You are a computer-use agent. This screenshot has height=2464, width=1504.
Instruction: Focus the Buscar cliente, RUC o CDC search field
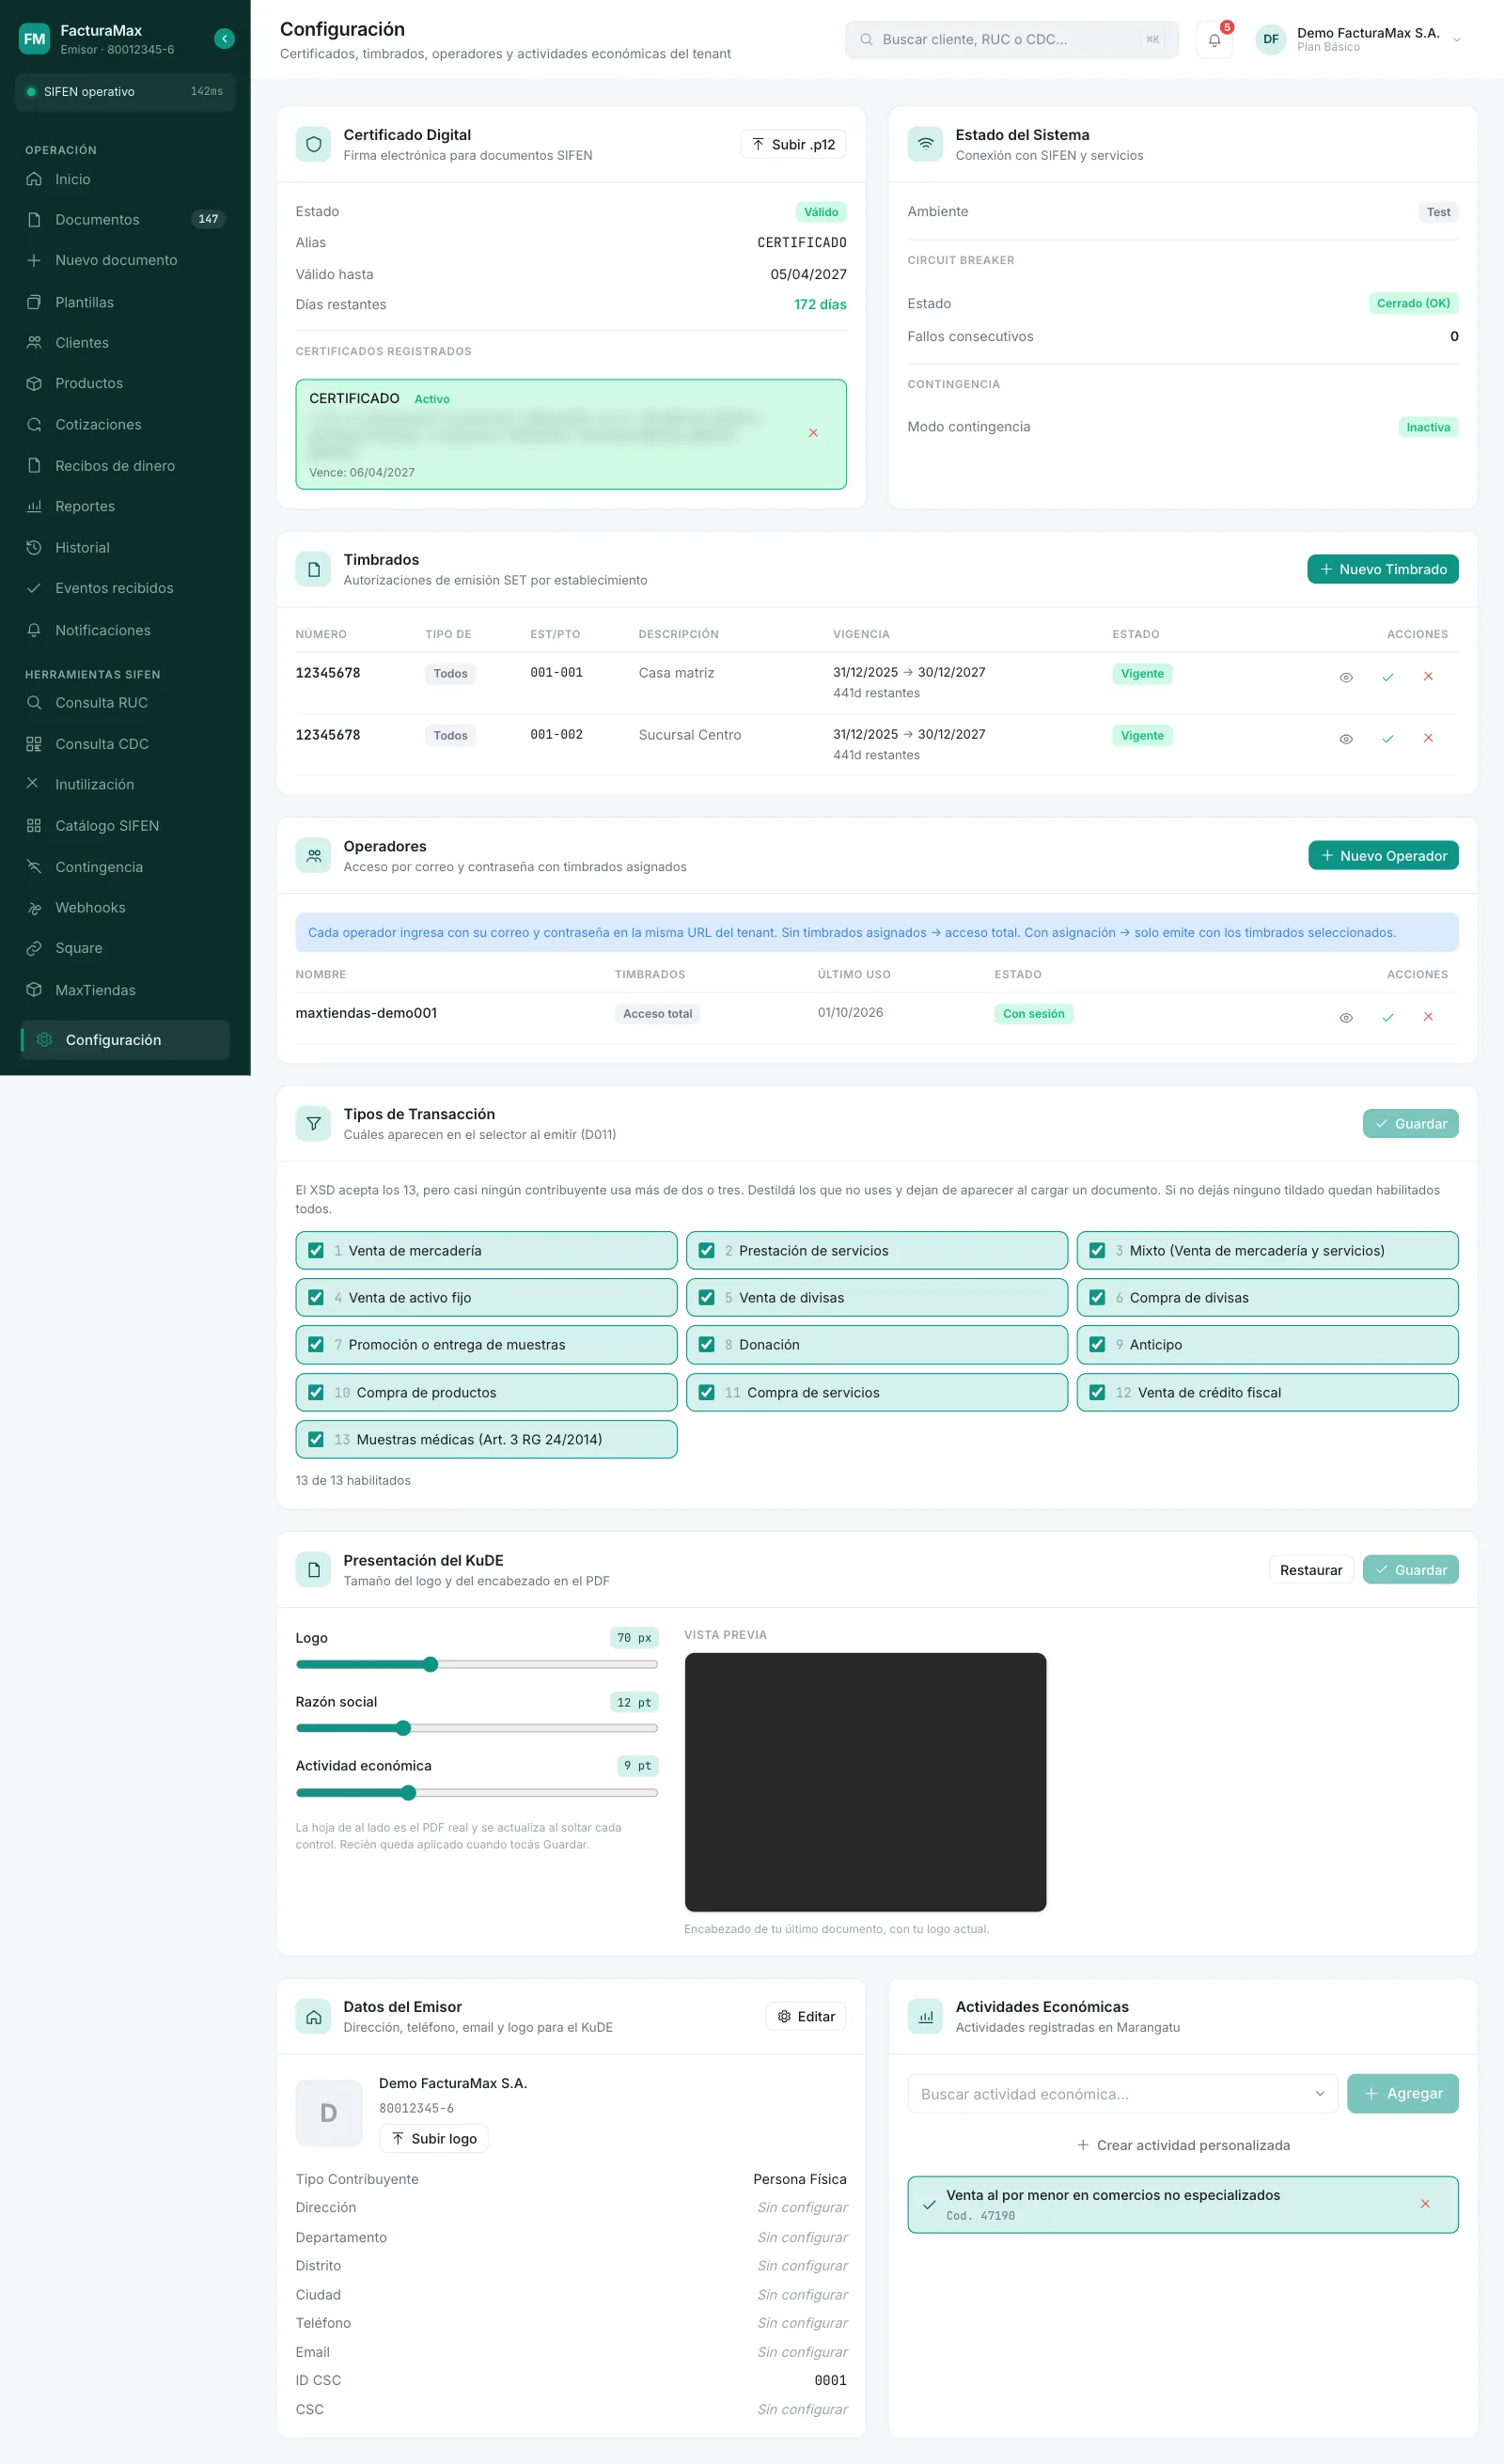(1011, 40)
